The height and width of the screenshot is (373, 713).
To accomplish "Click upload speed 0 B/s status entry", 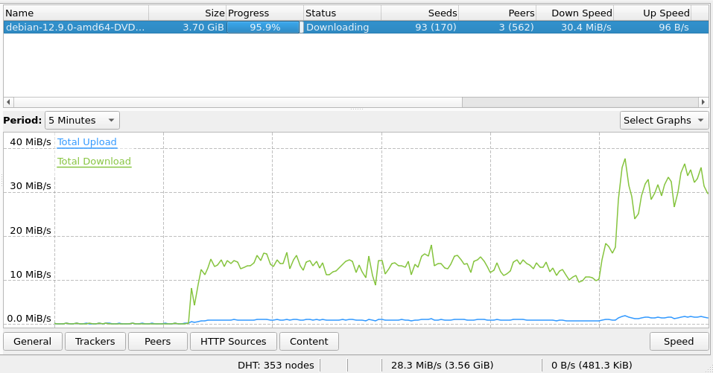I will coord(592,366).
